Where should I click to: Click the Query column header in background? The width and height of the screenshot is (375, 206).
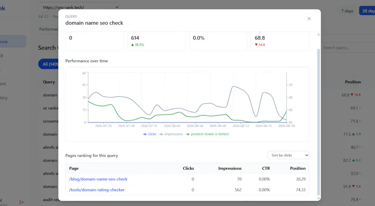(x=49, y=82)
